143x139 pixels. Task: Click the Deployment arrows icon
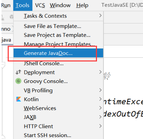click(18, 72)
